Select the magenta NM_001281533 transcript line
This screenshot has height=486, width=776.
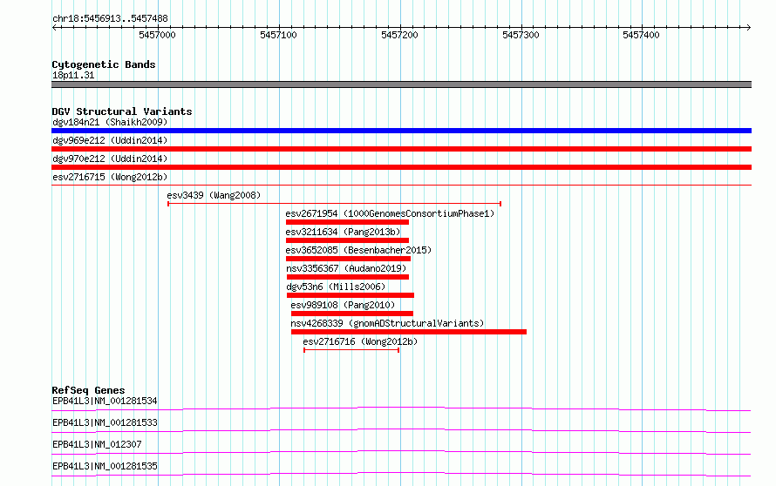pos(401,430)
